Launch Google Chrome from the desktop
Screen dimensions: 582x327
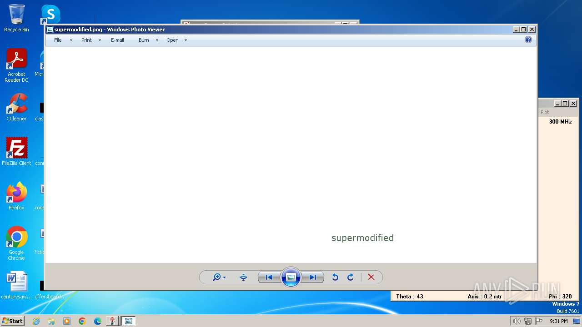click(16, 243)
